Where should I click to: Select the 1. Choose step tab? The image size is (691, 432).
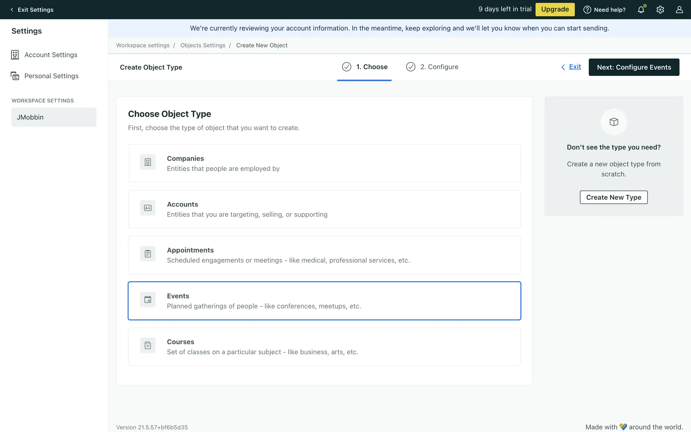[365, 67]
